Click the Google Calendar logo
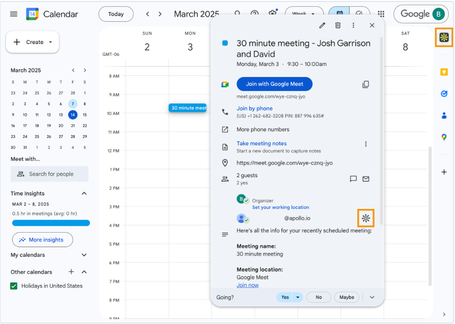The image size is (455, 324). (x=32, y=14)
